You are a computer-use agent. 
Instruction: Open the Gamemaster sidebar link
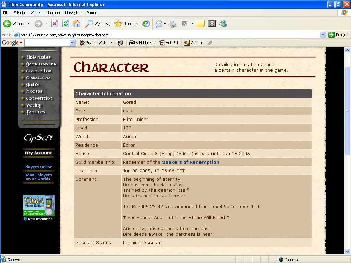point(41,64)
